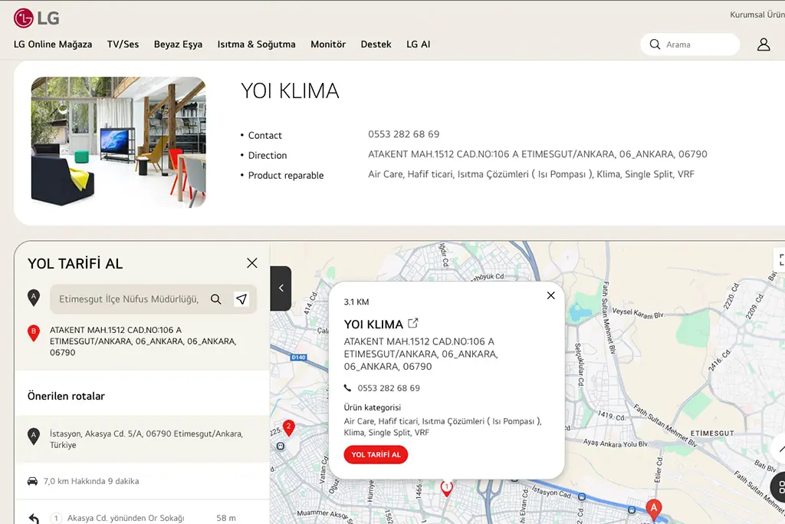Viewport: 785px width, 524px height.
Task: Click the YOI KLIMA title in popup
Action: (373, 324)
